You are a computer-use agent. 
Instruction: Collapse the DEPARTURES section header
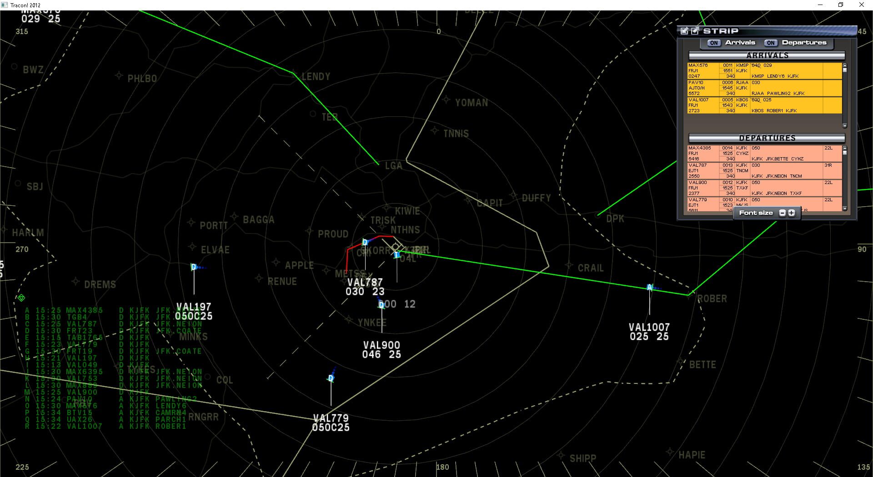766,138
